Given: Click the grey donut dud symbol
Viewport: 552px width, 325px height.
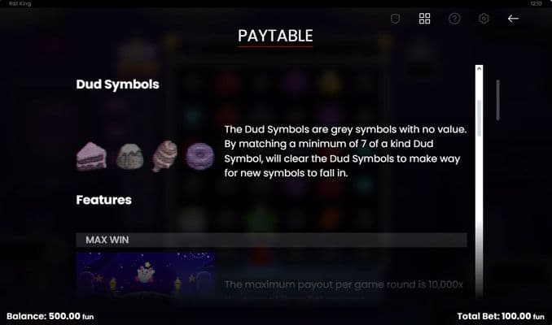Looking at the screenshot, I should tap(199, 156).
